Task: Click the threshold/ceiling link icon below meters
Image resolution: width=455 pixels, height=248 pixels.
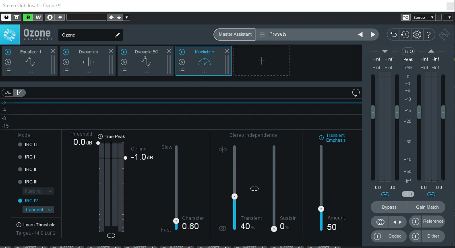Action: [x=111, y=236]
